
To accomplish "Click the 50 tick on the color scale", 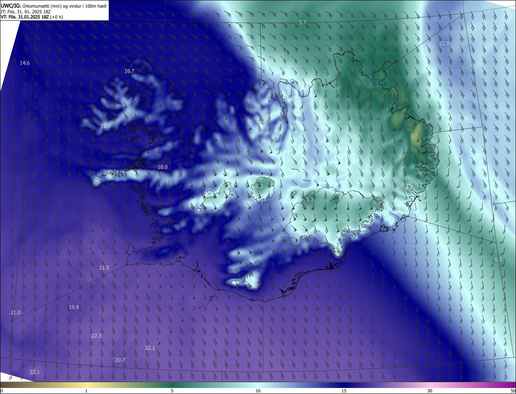I will [x=513, y=391].
